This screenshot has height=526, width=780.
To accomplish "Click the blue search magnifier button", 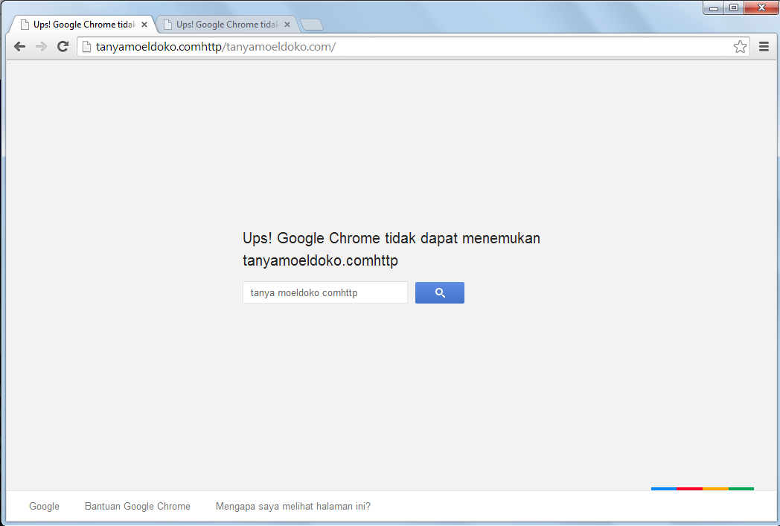I will tap(440, 293).
